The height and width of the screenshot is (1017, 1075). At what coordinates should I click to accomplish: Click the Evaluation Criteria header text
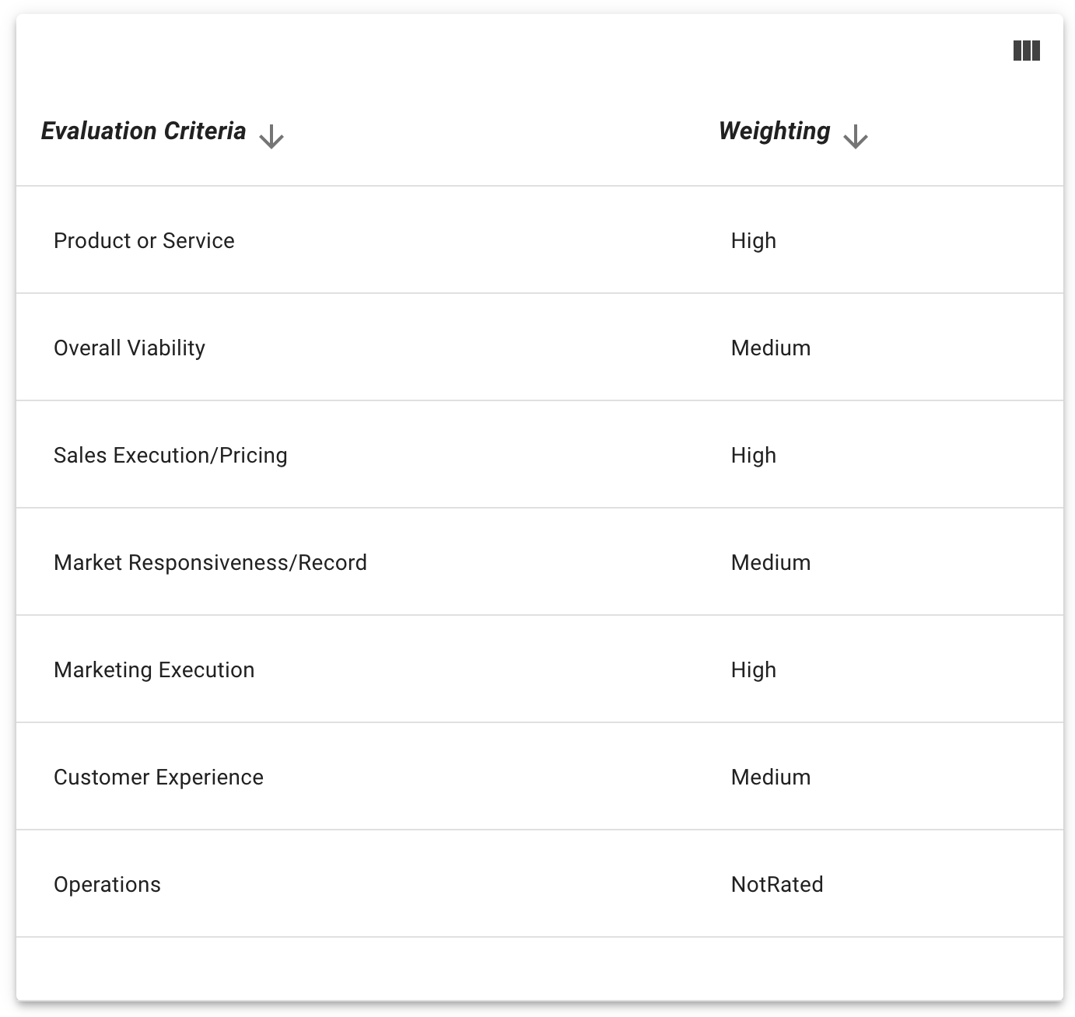click(143, 131)
